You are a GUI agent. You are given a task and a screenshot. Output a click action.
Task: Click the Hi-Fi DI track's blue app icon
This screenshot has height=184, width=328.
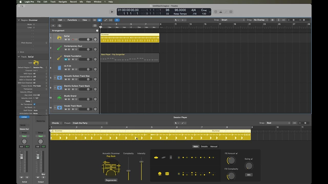pos(59,67)
